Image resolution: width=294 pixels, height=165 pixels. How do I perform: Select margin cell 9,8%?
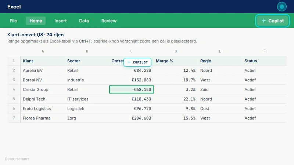point(176,109)
